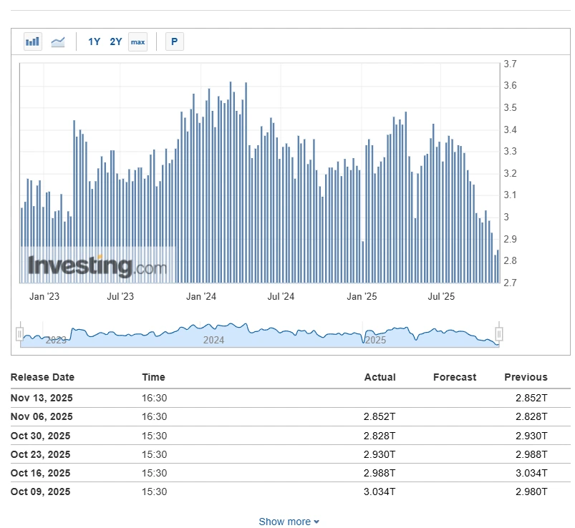Click actual value 2.988T for Oct 16
The image size is (575, 528).
pyautogui.click(x=380, y=473)
